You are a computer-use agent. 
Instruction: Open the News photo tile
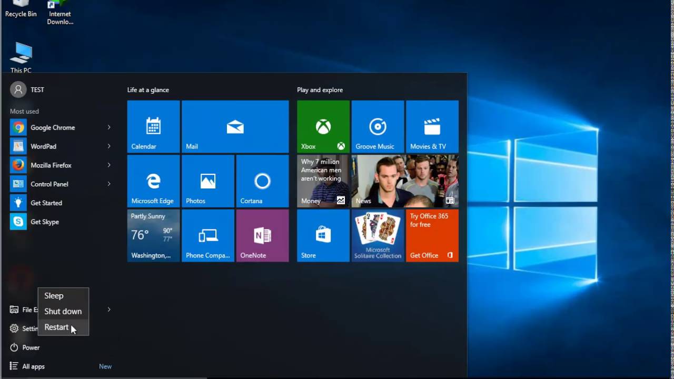tap(405, 181)
